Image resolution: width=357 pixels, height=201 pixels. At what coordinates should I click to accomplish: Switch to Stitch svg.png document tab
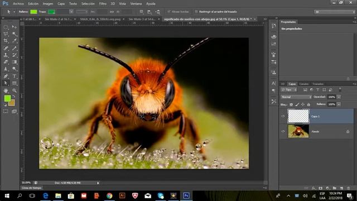point(100,19)
